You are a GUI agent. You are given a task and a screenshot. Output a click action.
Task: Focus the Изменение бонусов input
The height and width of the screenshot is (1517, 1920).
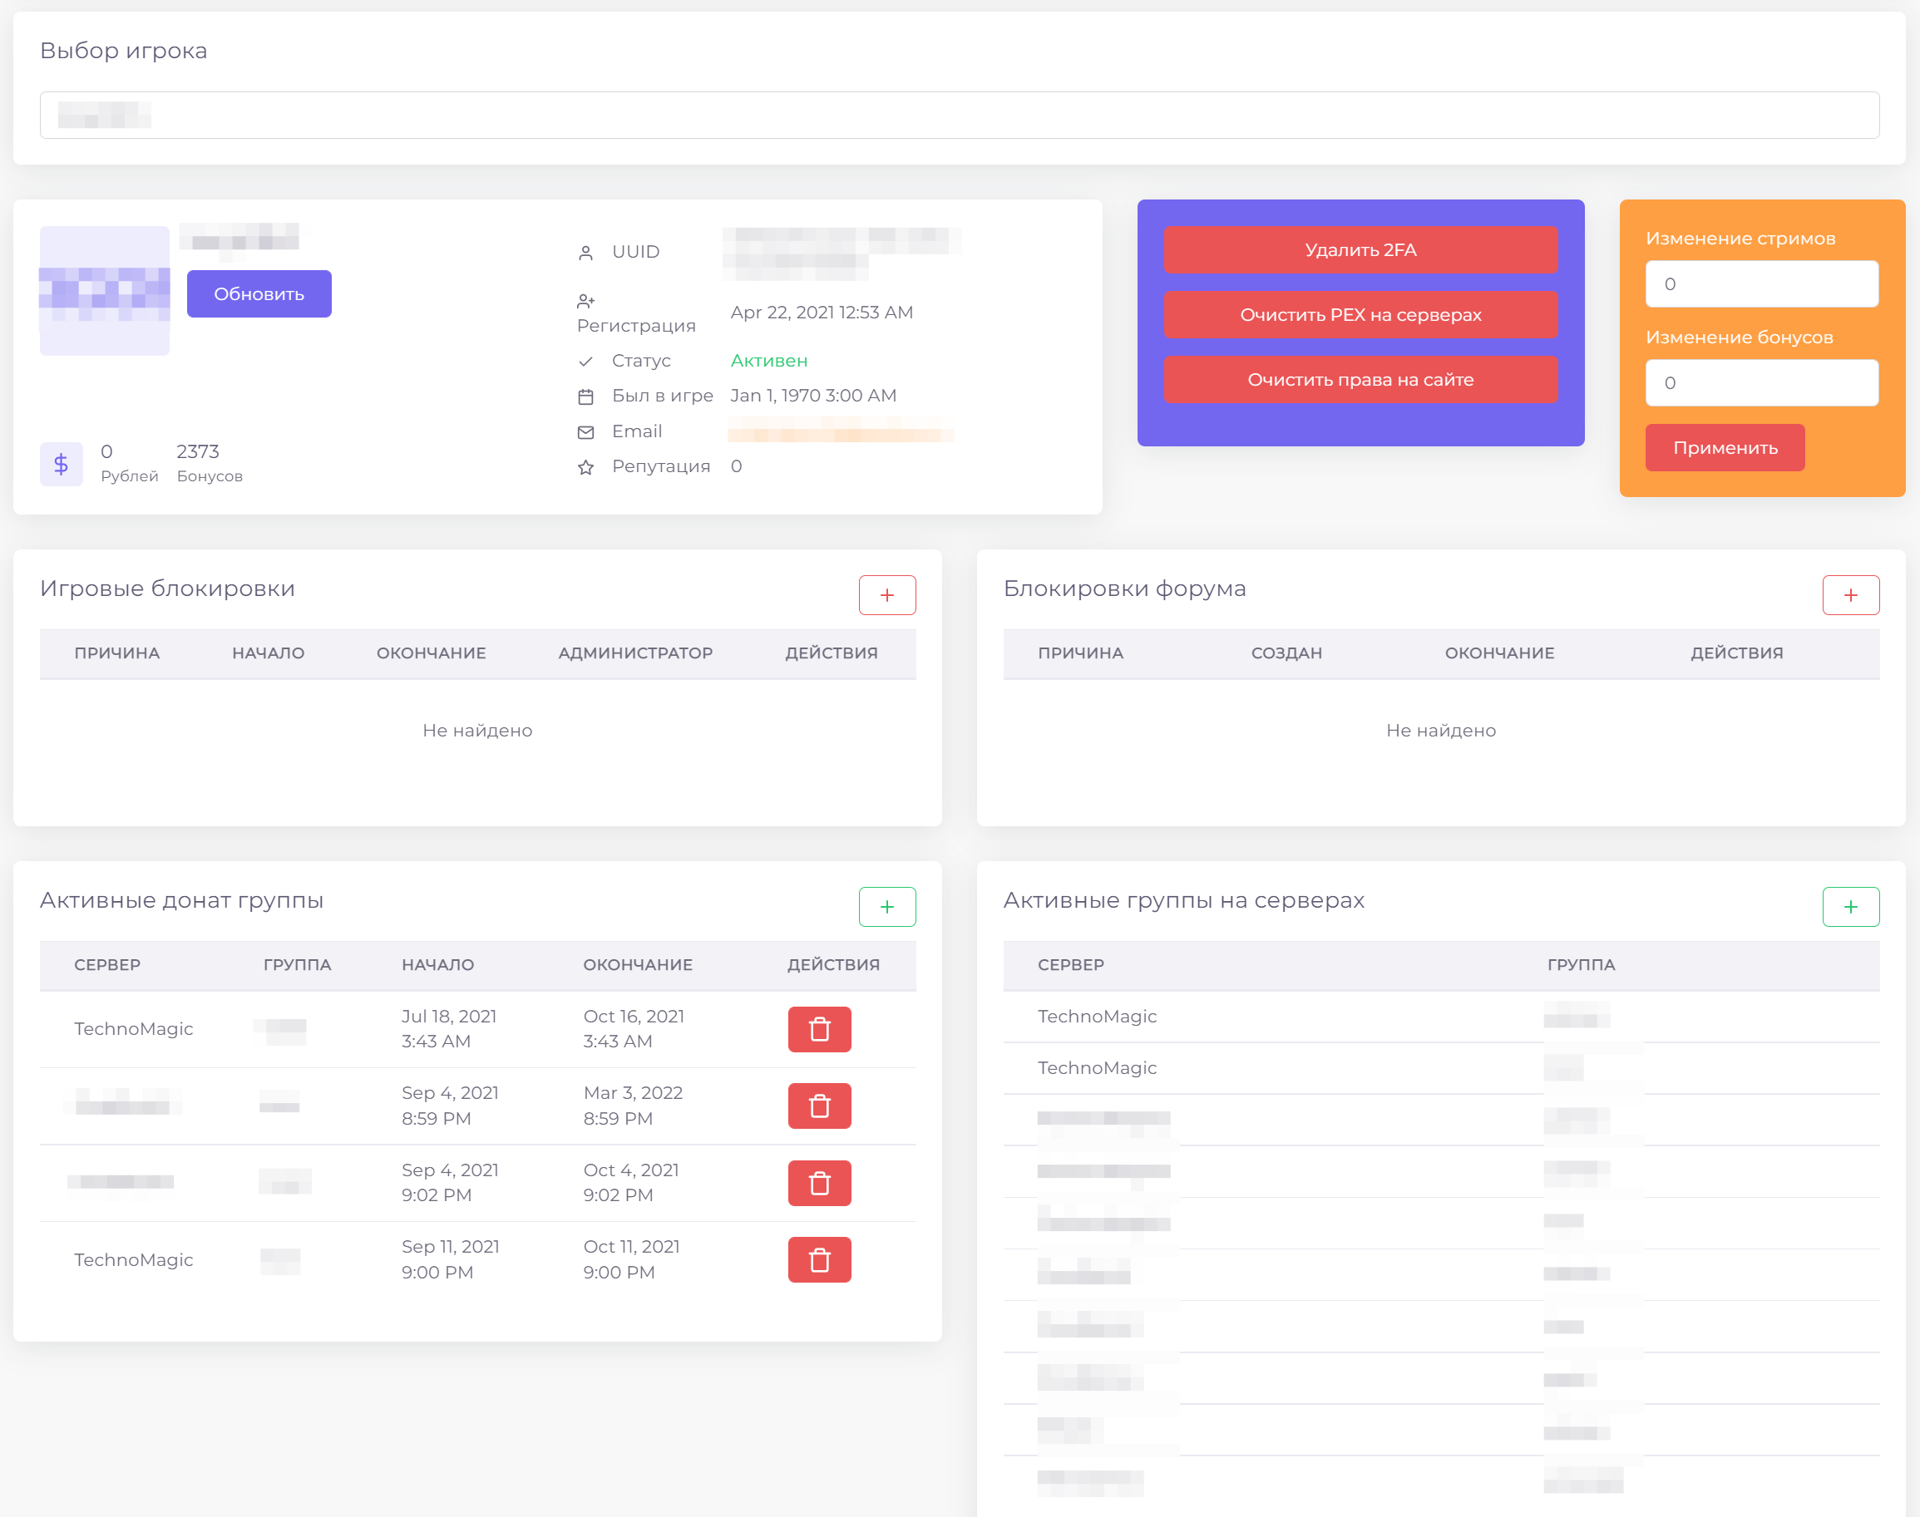(1762, 383)
